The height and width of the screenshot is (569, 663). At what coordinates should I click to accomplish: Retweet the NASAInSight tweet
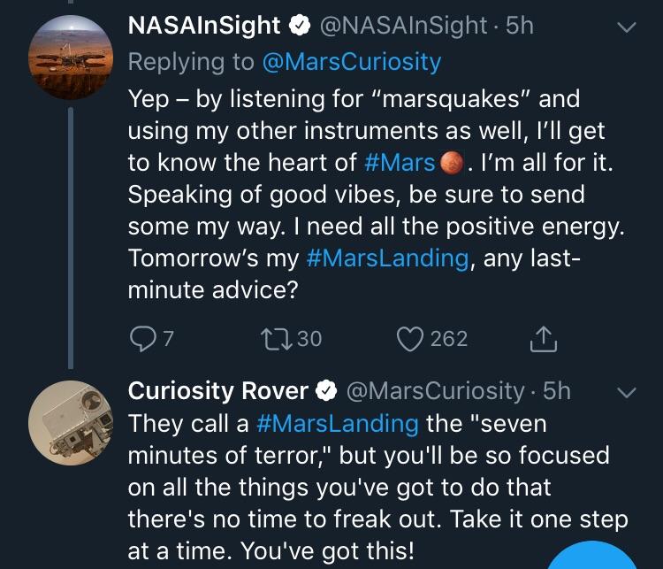tap(277, 340)
